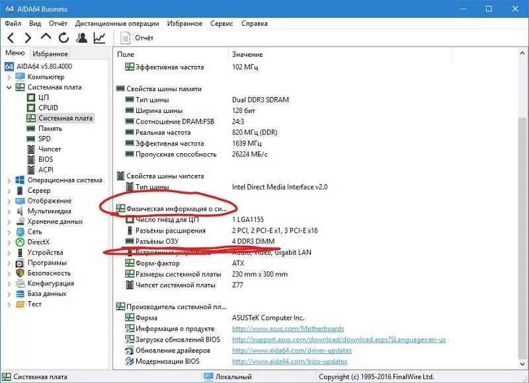Click the База данных database icon
Image resolution: width=529 pixels, height=383 pixels.
[x=20, y=294]
